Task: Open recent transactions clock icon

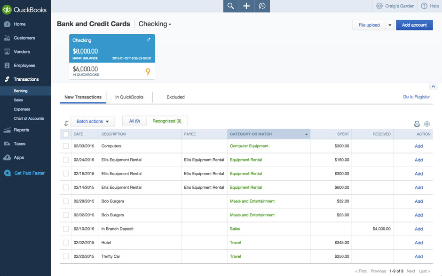Action: click(x=262, y=6)
